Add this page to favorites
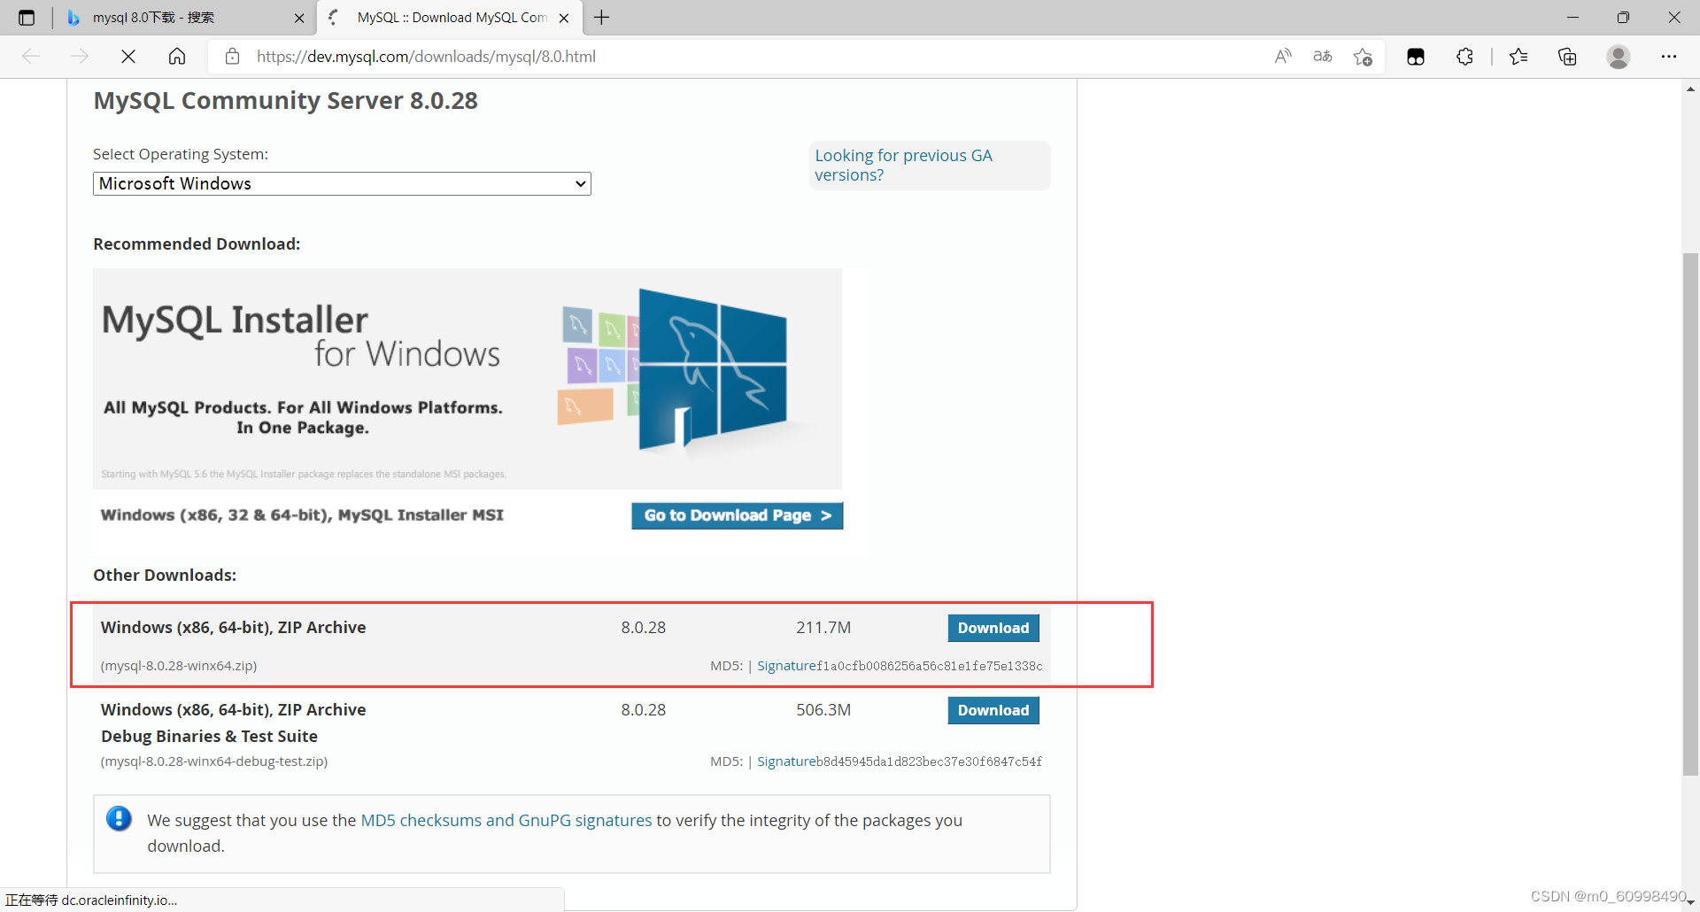The width and height of the screenshot is (1700, 912). point(1363,57)
